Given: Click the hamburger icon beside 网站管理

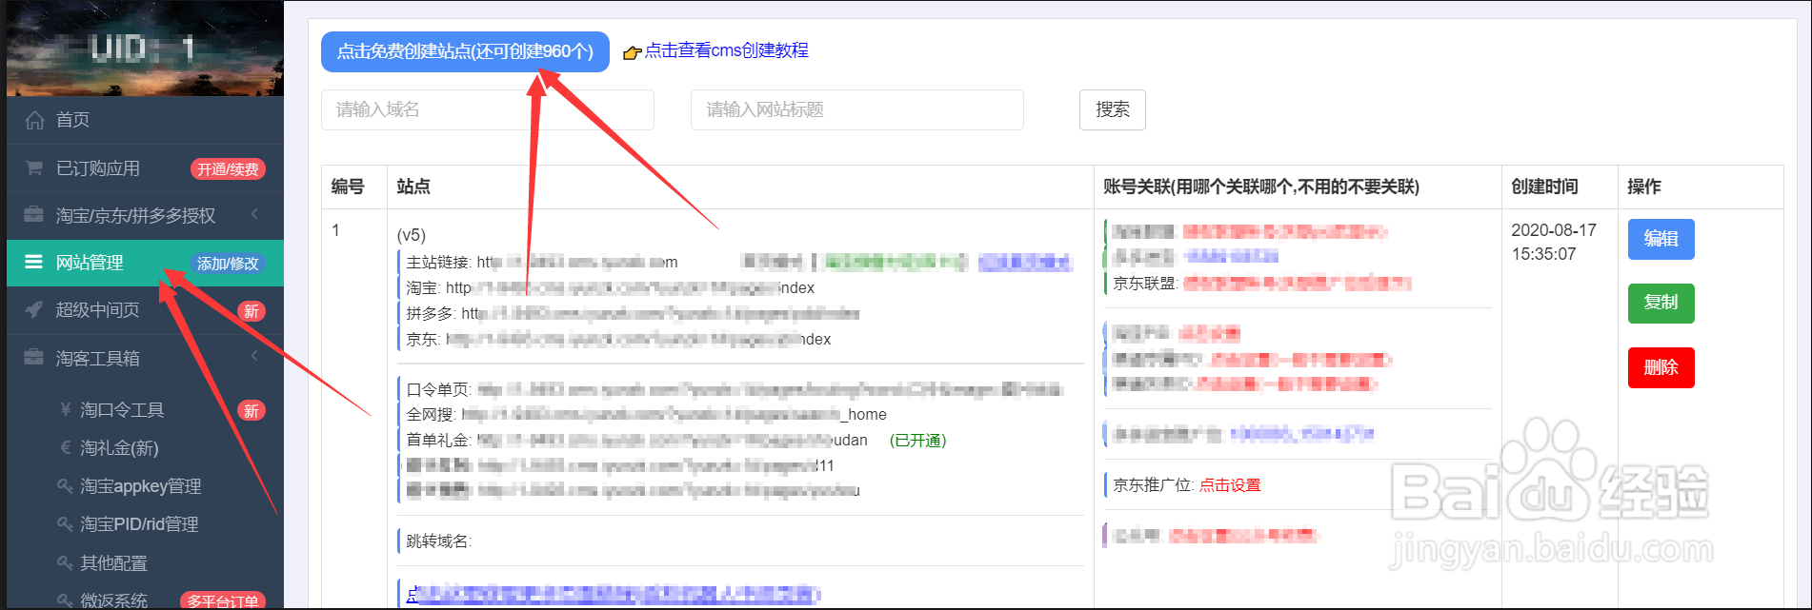Looking at the screenshot, I should tap(33, 262).
